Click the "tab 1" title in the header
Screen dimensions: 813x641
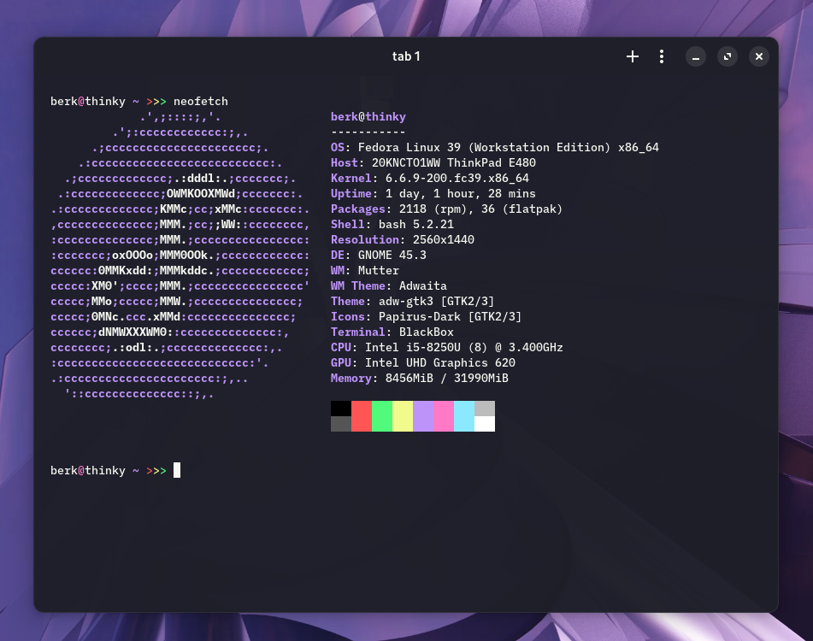point(406,56)
